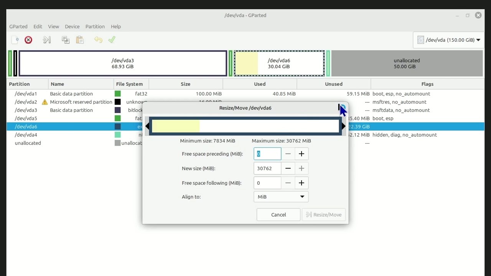Click the Undo operation icon
Image resolution: width=491 pixels, height=276 pixels.
point(98,39)
